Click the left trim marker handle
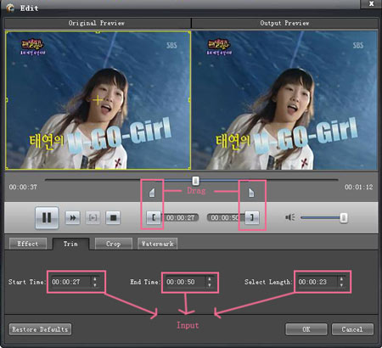This screenshot has height=348, width=382. [152, 193]
